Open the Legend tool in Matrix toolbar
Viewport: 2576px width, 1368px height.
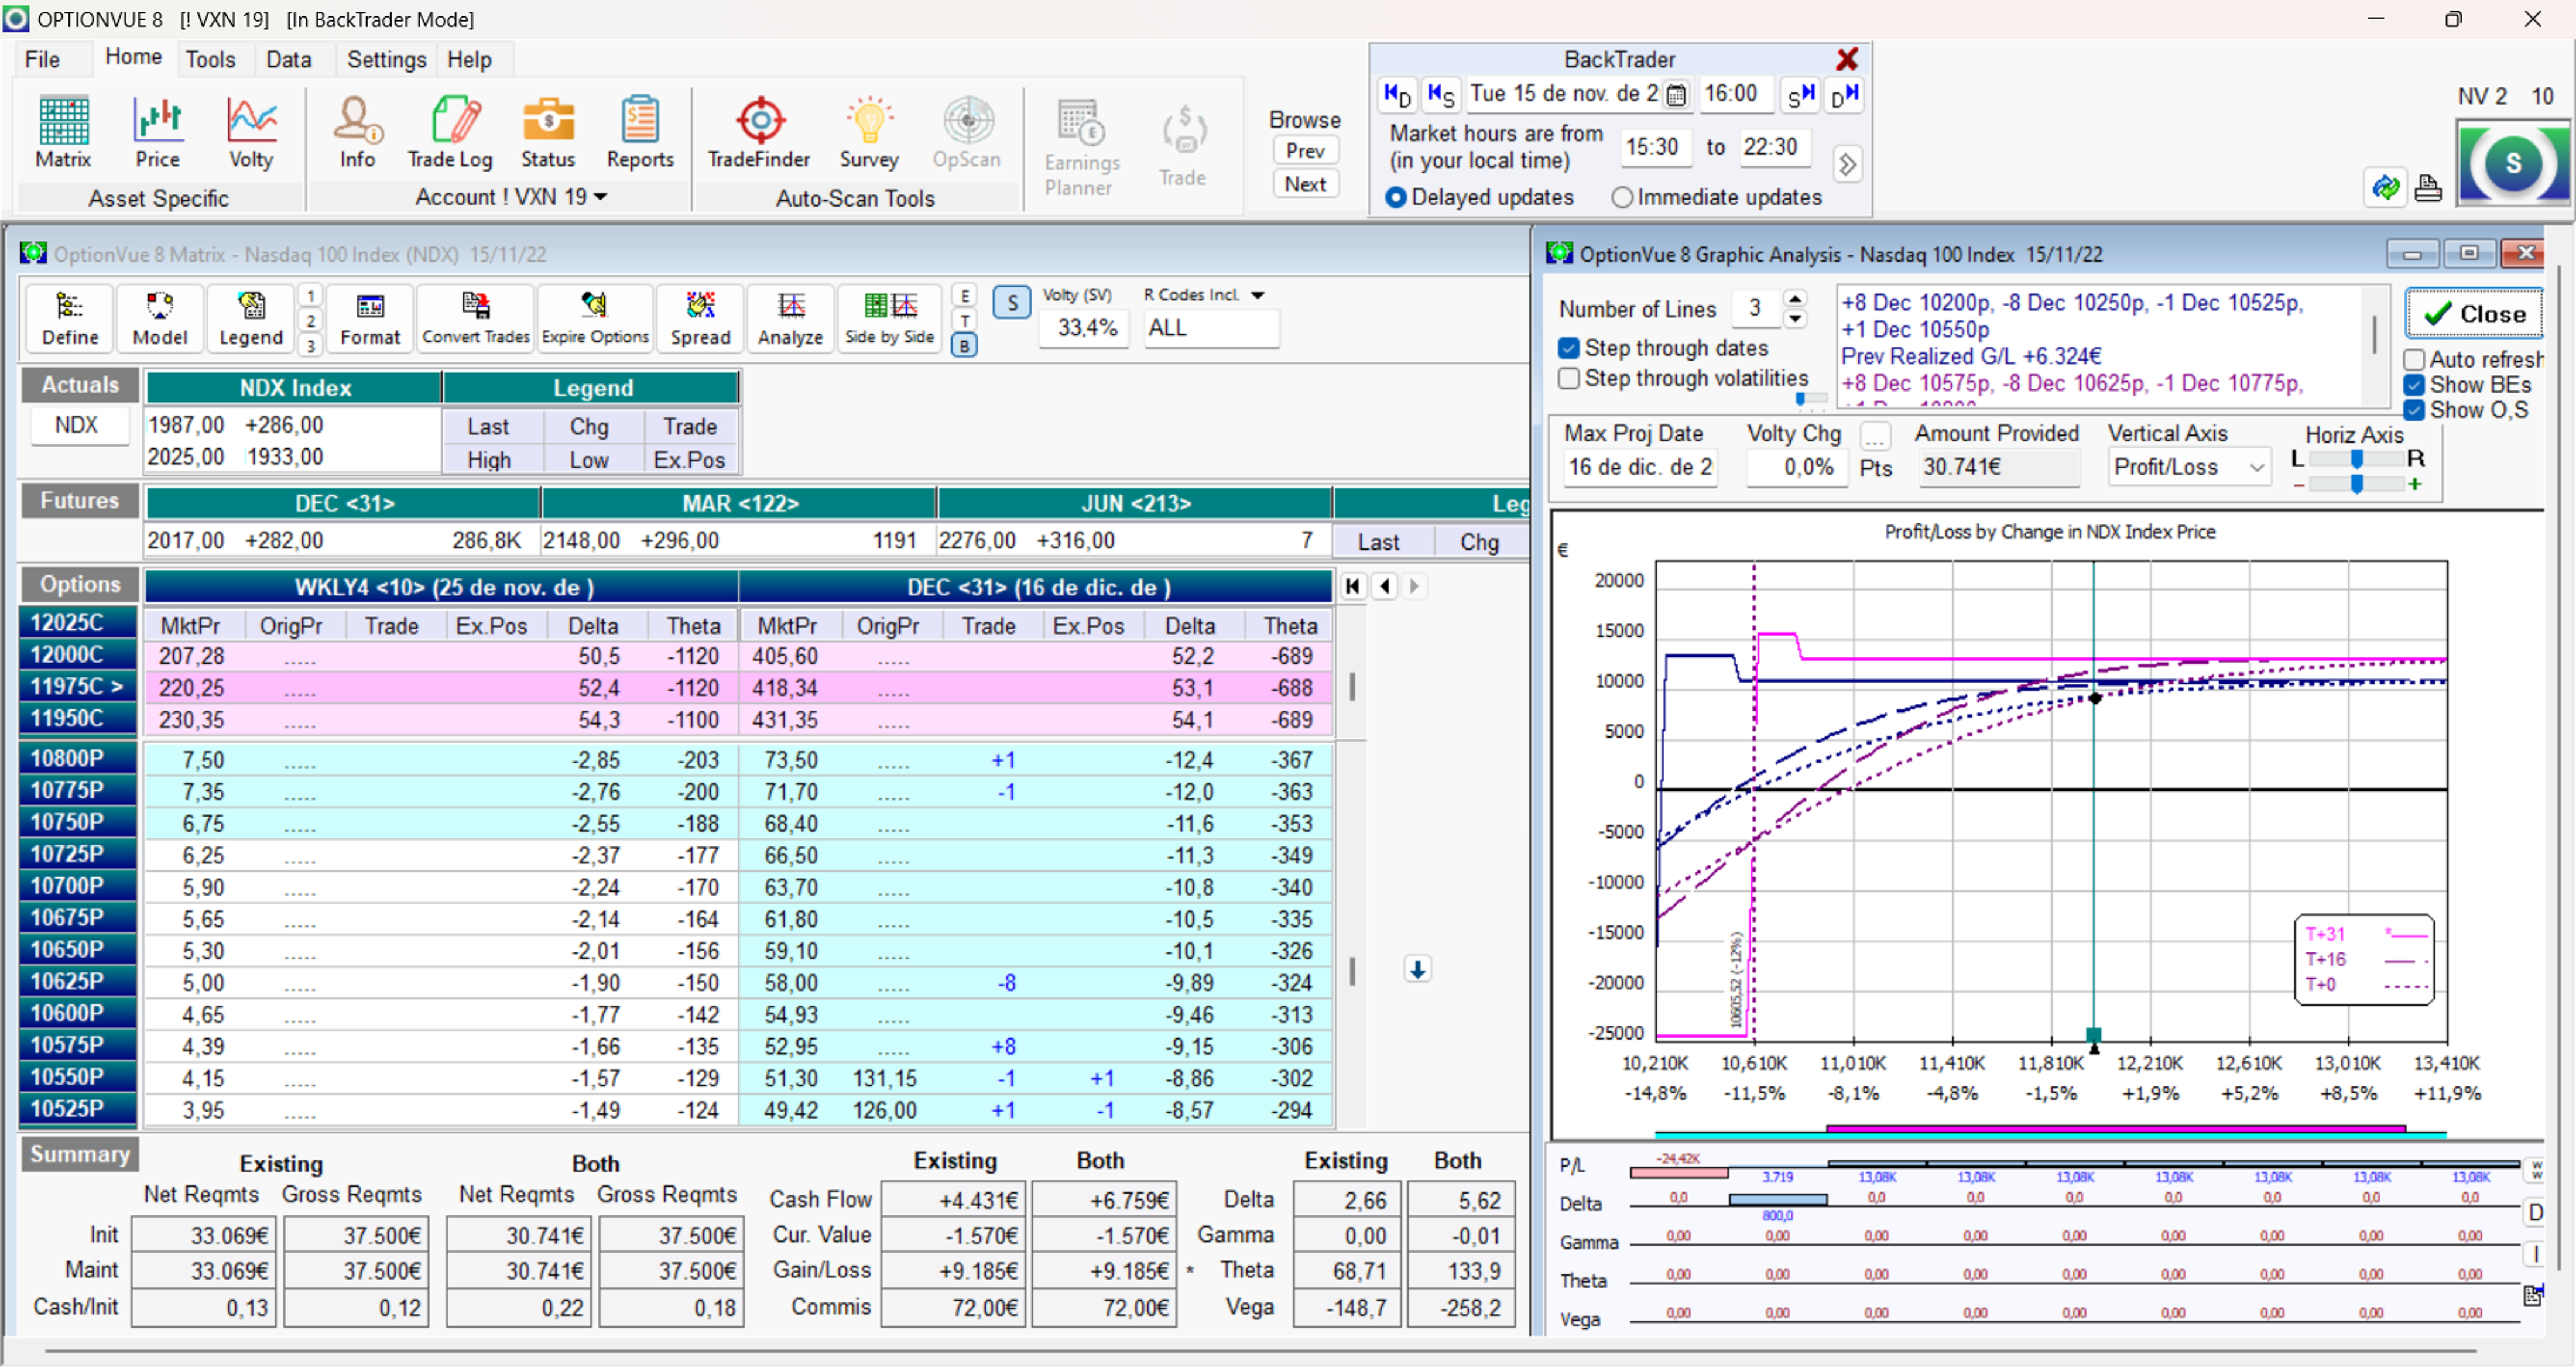tap(251, 318)
